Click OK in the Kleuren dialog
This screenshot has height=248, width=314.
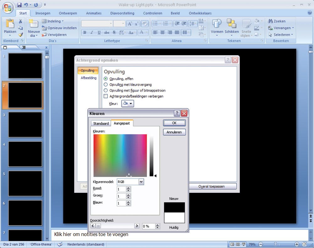click(174, 123)
